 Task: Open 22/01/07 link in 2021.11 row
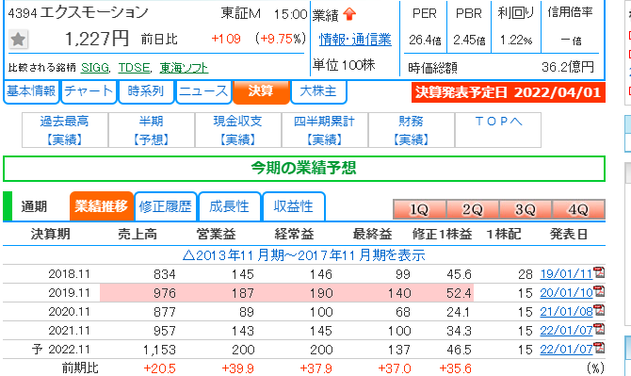tap(566, 331)
